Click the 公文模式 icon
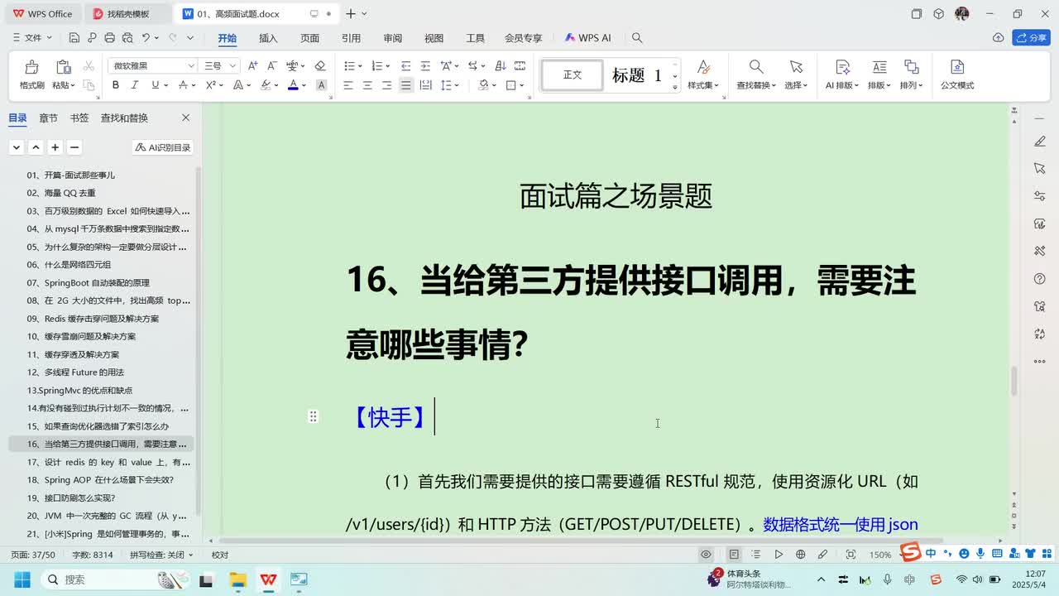Screen dimensions: 1059x596 pos(957,67)
